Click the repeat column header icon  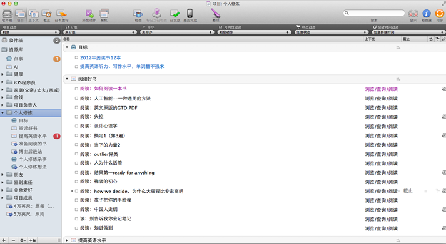coord(430,39)
